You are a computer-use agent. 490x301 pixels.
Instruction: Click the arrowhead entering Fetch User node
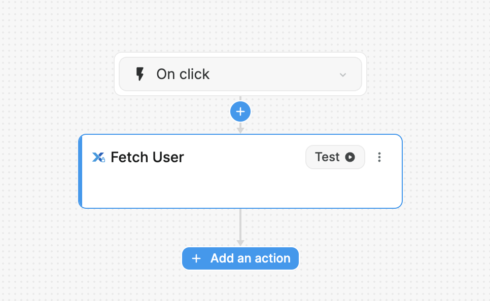240,130
